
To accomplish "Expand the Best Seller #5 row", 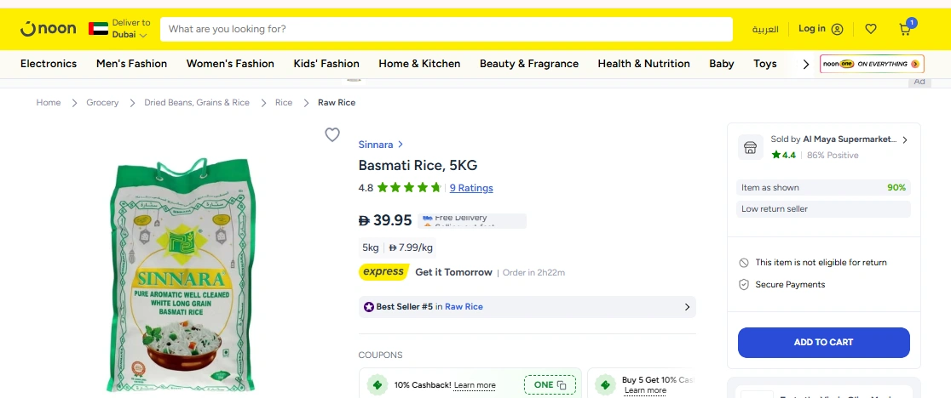I will [x=687, y=307].
